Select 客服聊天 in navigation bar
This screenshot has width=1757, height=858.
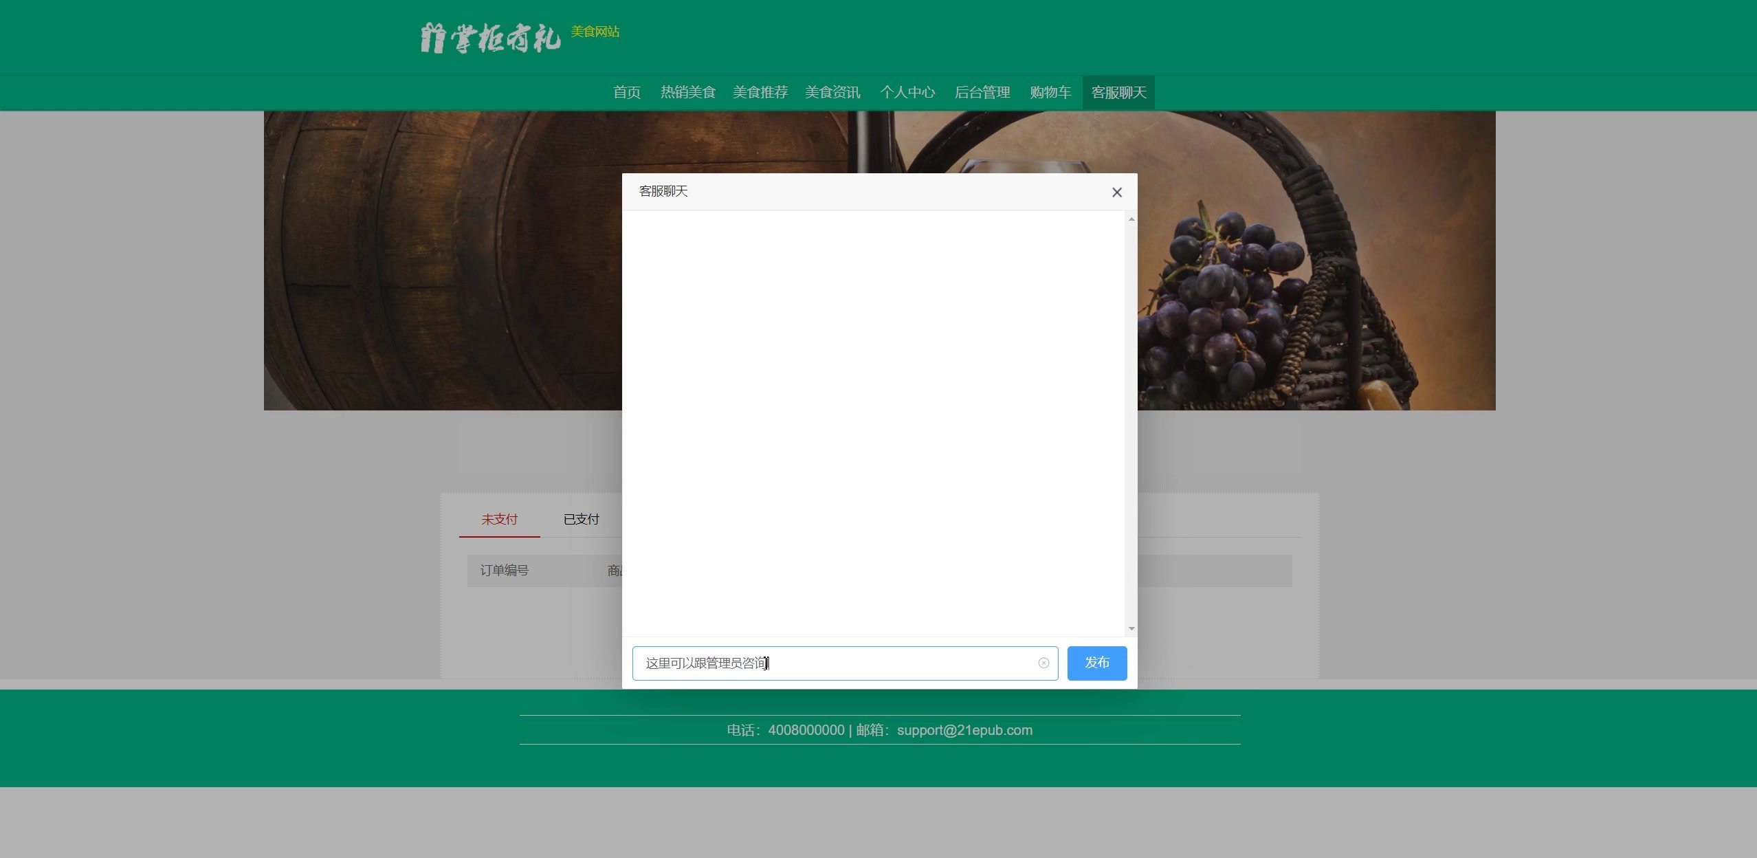(1118, 92)
